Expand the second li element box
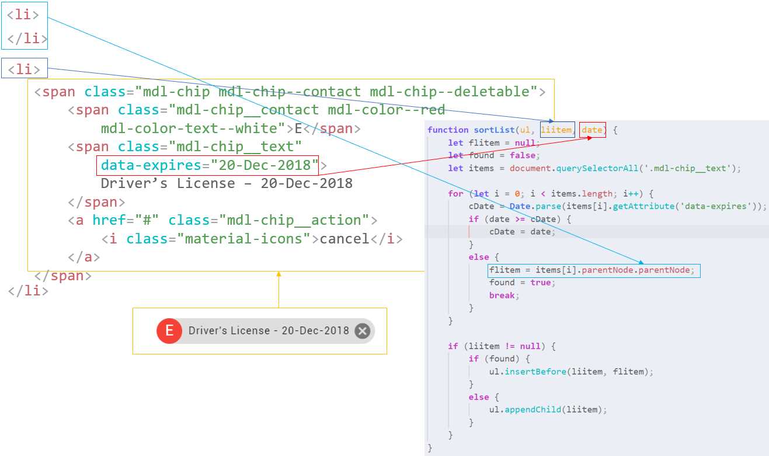This screenshot has height=456, width=769. coord(25,68)
